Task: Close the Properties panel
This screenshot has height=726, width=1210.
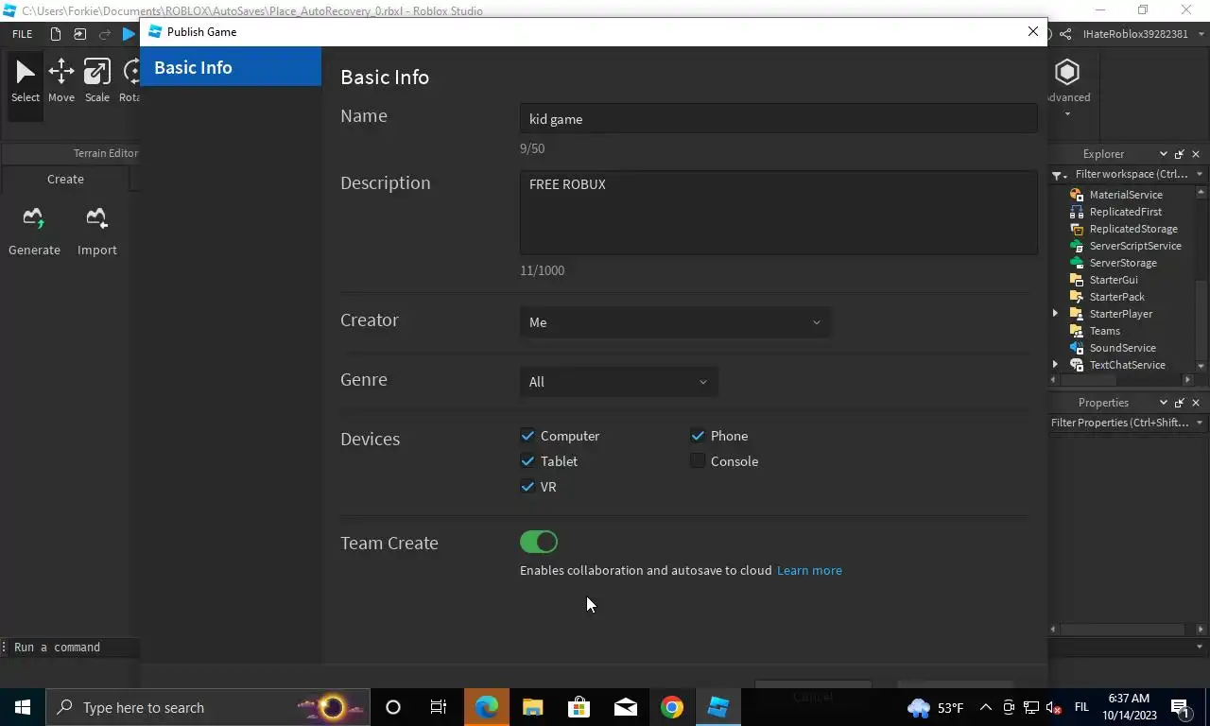Action: click(x=1196, y=403)
